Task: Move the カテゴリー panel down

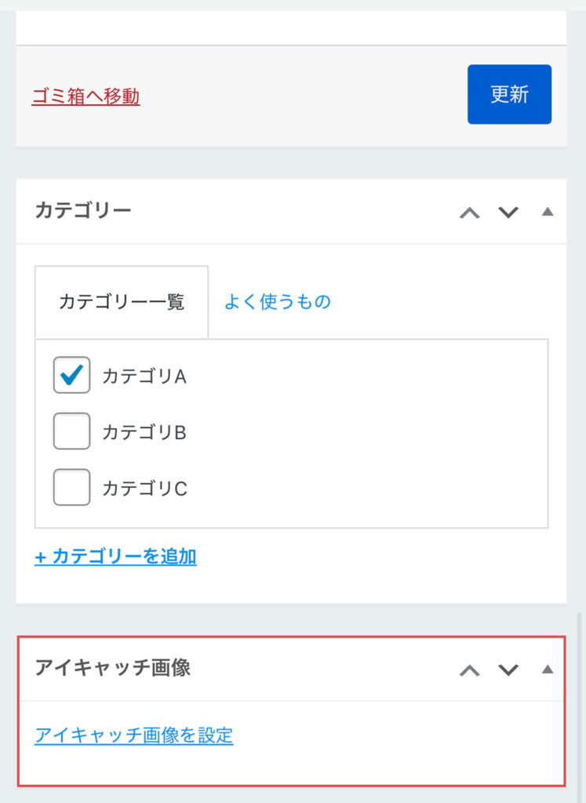Action: [509, 213]
